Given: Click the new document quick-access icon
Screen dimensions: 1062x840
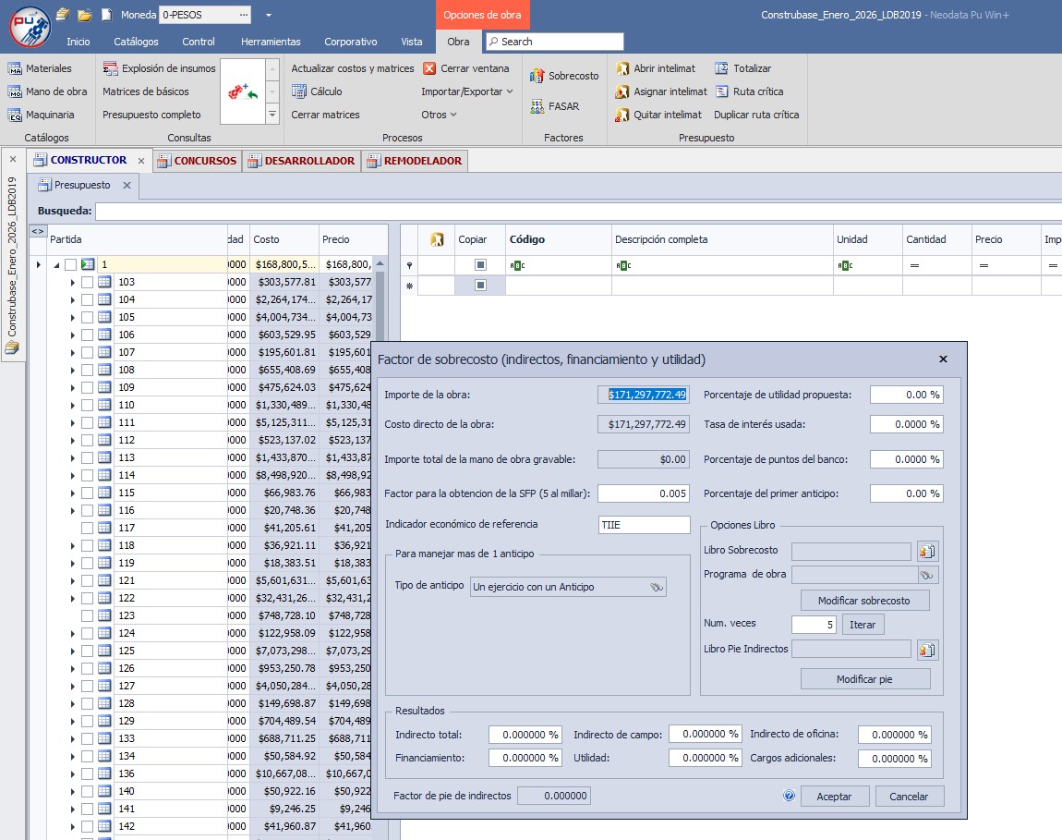Looking at the screenshot, I should [106, 14].
